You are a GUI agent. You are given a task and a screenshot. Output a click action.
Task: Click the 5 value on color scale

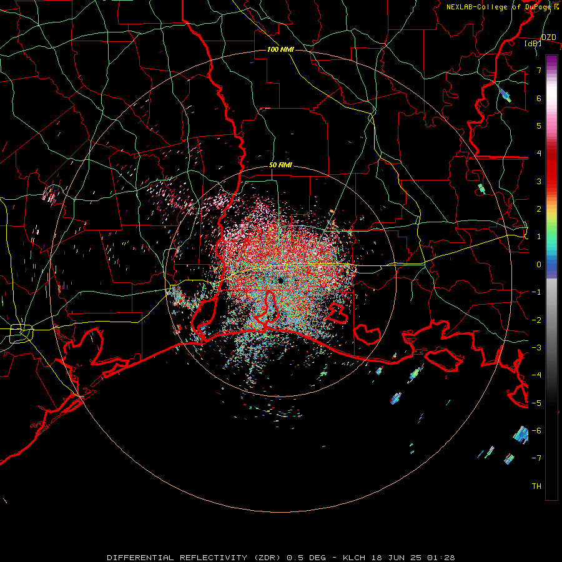coord(539,126)
